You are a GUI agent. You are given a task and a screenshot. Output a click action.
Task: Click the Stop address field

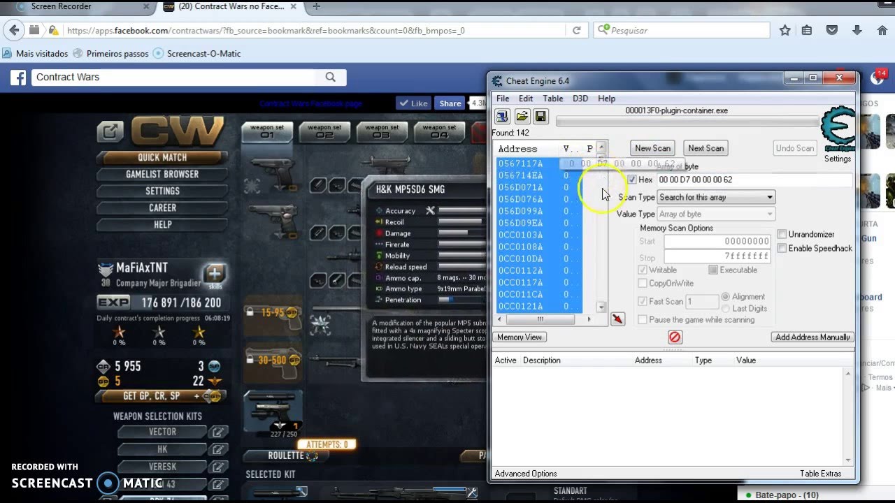tap(717, 256)
